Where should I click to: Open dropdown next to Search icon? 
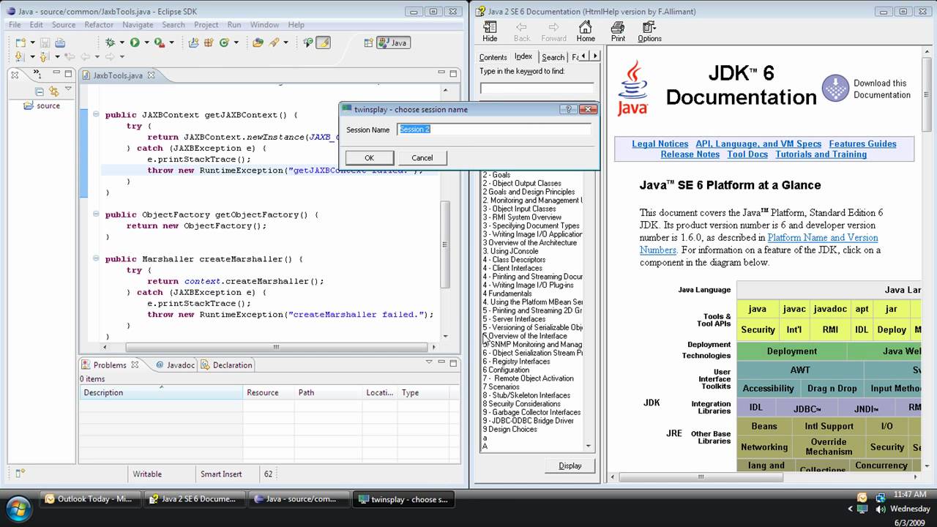pyautogui.click(x=286, y=42)
